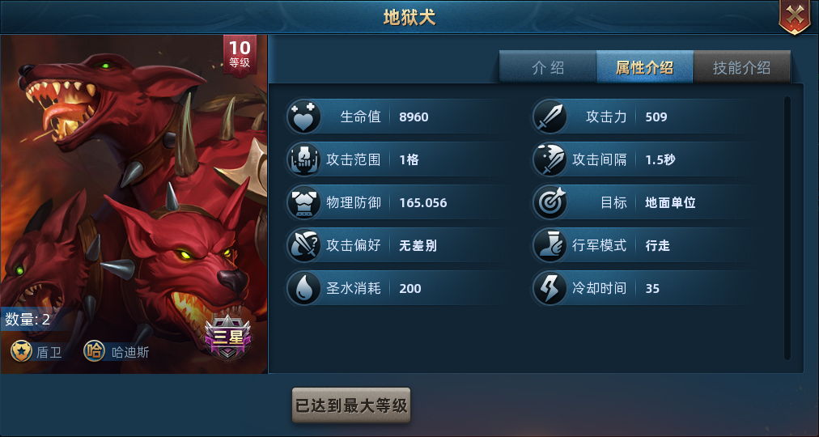
Task: Click the 三星 star rank emblem
Action: [x=227, y=337]
